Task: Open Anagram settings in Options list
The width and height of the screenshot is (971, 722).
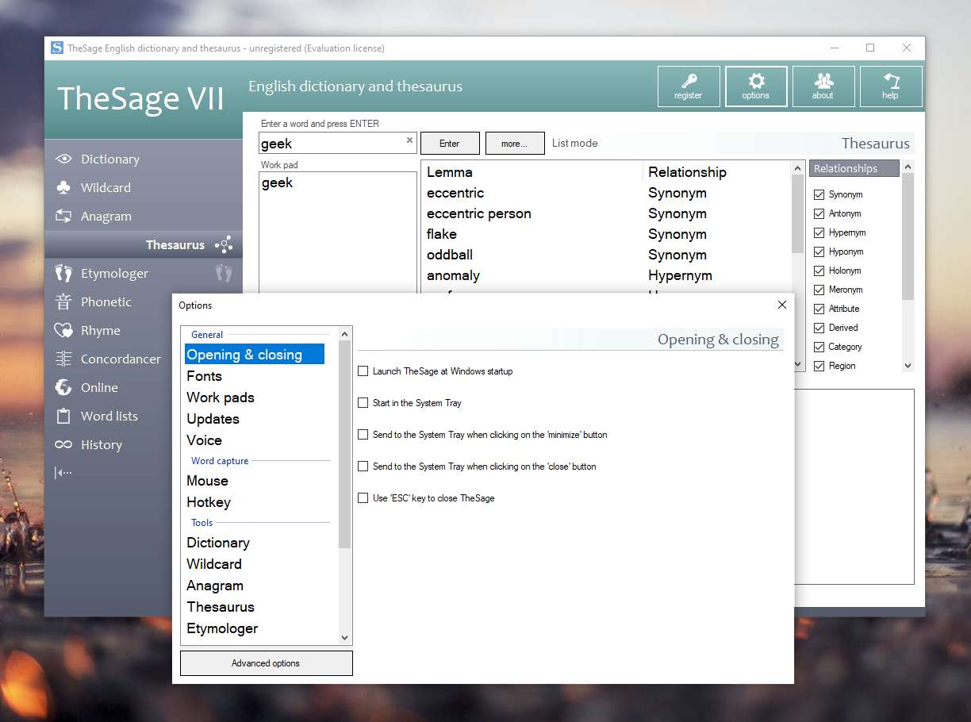Action: click(215, 586)
